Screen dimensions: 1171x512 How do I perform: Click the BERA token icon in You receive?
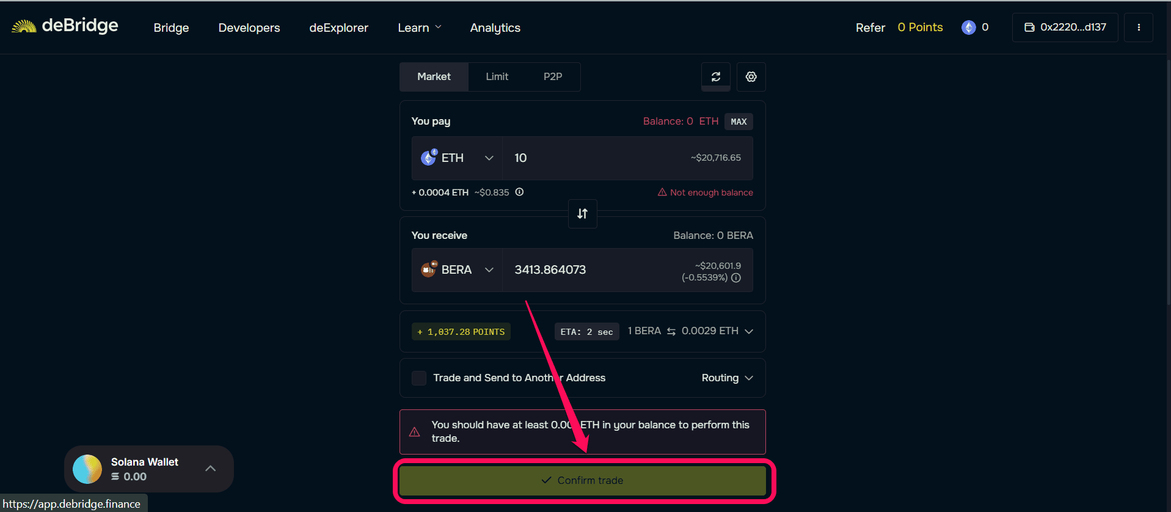point(429,269)
